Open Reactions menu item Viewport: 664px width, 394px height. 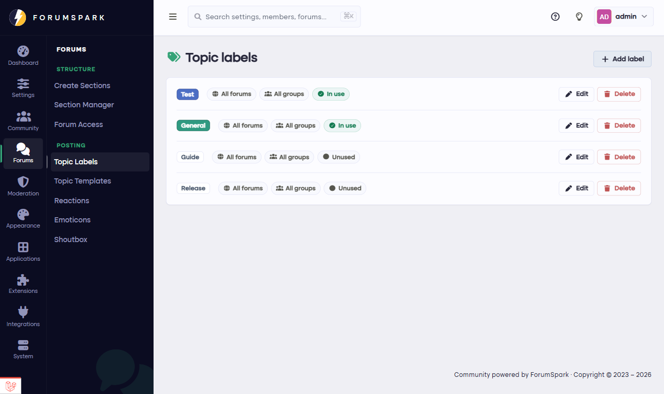[x=100, y=201]
